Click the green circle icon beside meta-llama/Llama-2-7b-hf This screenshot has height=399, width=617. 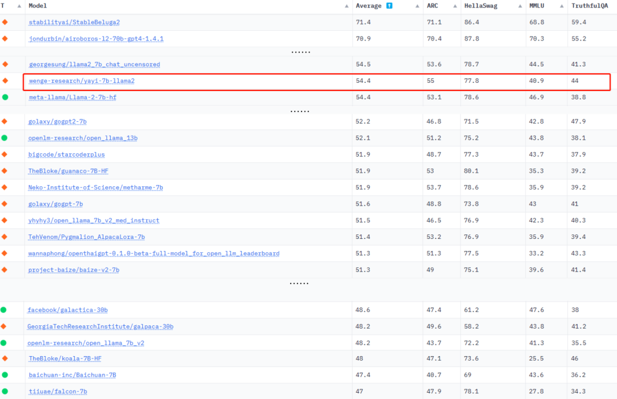click(5, 97)
